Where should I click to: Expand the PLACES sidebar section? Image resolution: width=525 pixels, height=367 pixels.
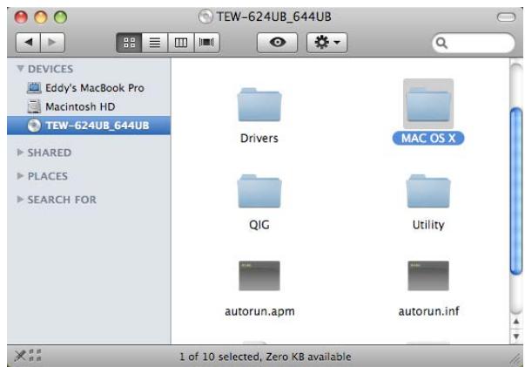click(x=20, y=176)
